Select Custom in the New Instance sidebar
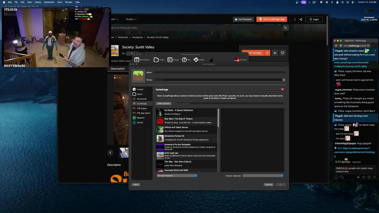Image resolution: width=379 pixels, height=213 pixels. click(142, 89)
